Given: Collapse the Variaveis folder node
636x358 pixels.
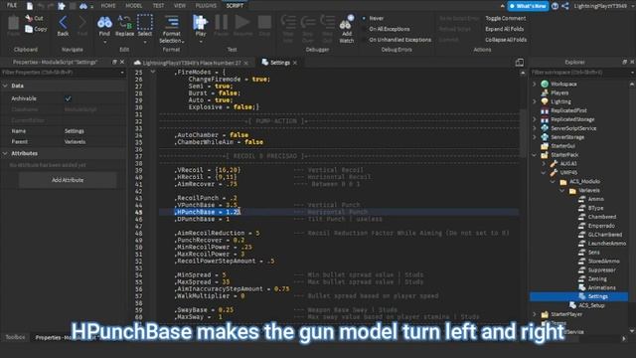Looking at the screenshot, I should click(x=562, y=190).
